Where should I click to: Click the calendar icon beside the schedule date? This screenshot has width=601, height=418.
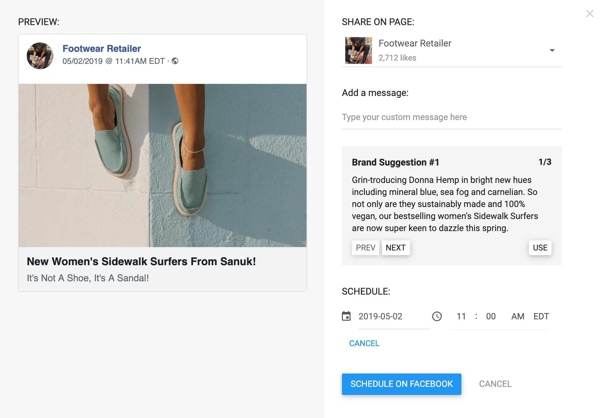click(346, 316)
